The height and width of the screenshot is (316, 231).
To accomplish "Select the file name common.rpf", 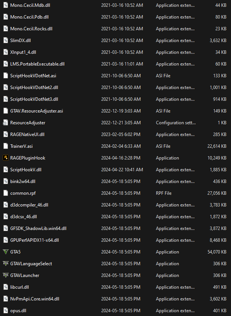I will coord(23,193).
